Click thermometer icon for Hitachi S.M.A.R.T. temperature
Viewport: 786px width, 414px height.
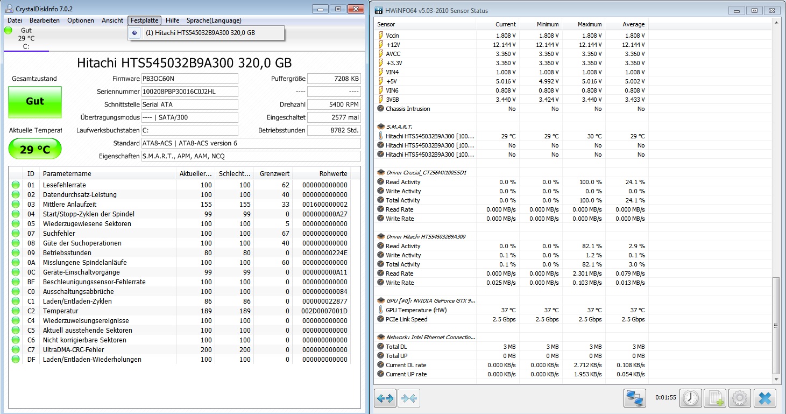point(381,136)
